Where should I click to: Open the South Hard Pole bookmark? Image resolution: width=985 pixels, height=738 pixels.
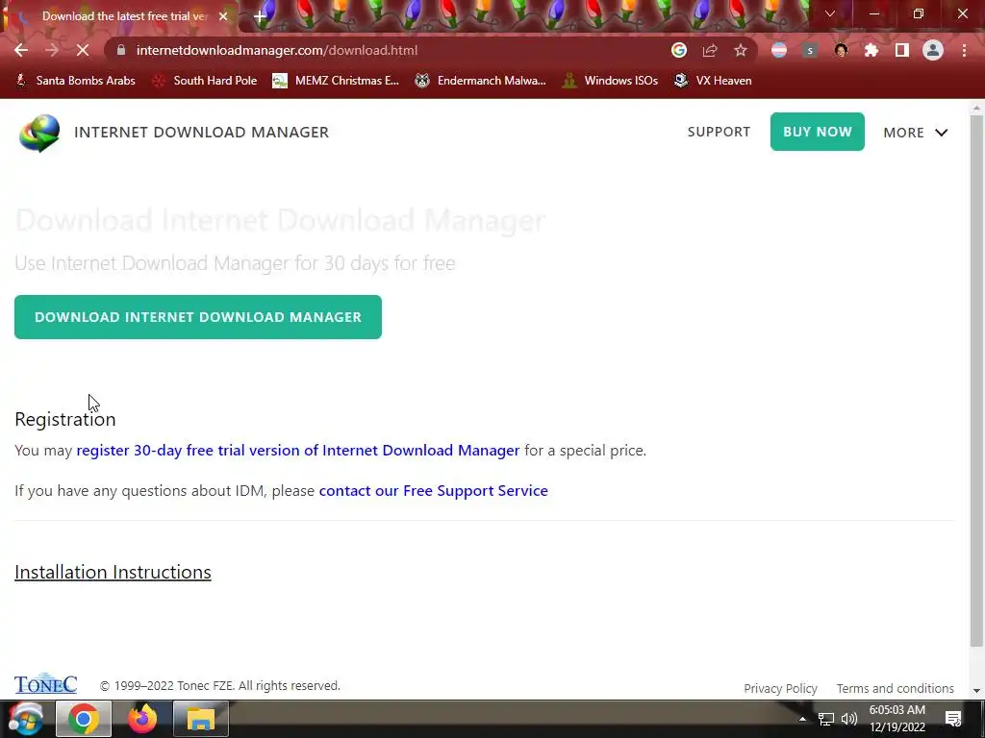coord(205,81)
